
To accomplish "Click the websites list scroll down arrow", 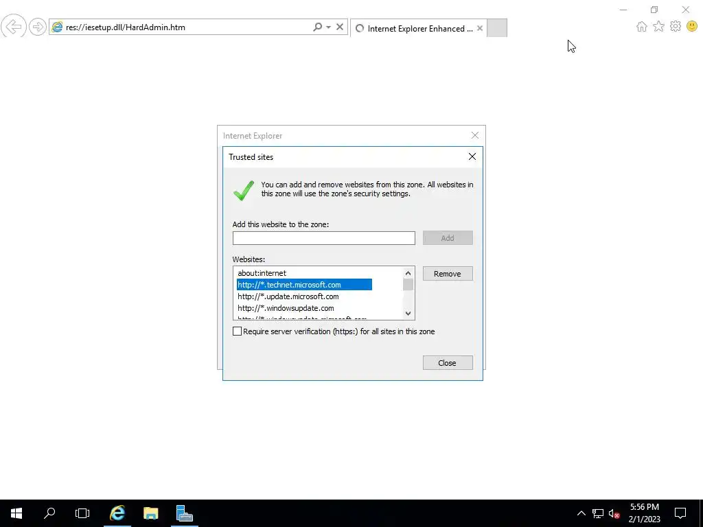I will tap(408, 313).
